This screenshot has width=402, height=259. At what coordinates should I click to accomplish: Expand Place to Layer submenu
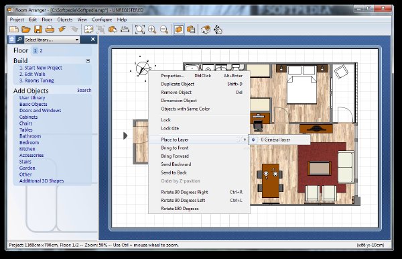coord(199,140)
